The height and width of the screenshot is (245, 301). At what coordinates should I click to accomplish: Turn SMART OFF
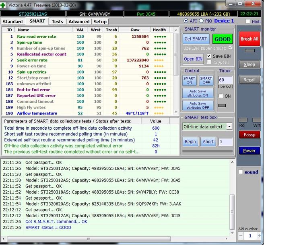(x=206, y=80)
